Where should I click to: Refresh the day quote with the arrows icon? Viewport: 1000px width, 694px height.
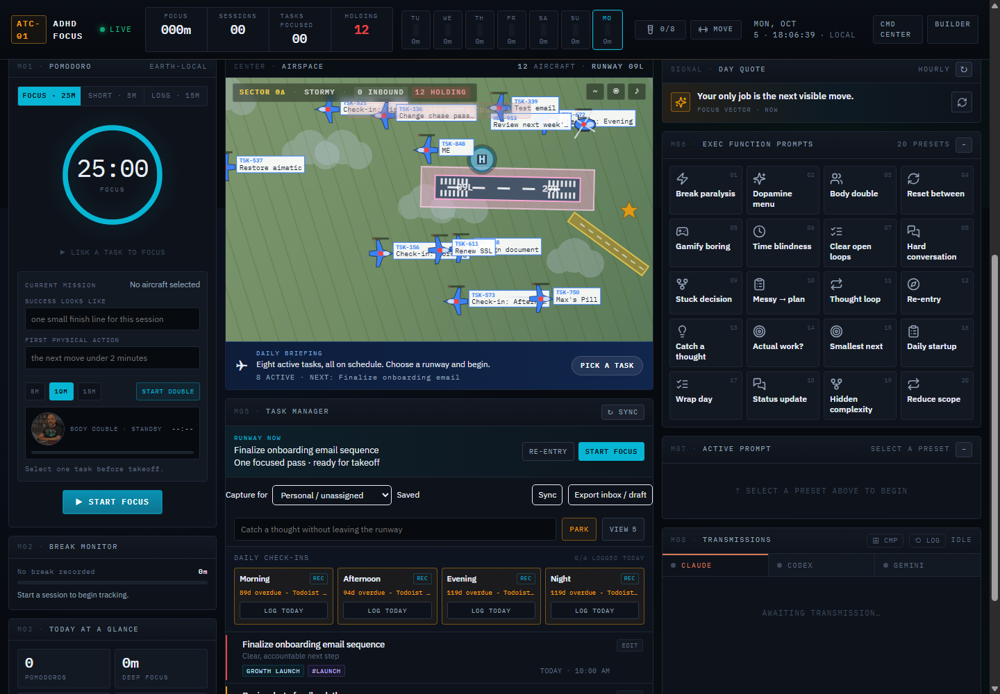pyautogui.click(x=962, y=102)
